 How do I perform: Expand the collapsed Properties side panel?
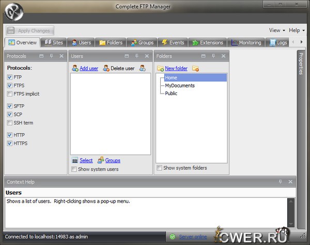[x=301, y=65]
